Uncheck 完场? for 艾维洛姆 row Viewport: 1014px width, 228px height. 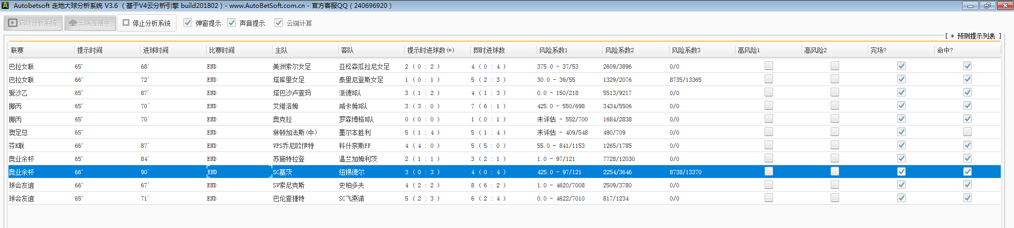[x=901, y=106]
